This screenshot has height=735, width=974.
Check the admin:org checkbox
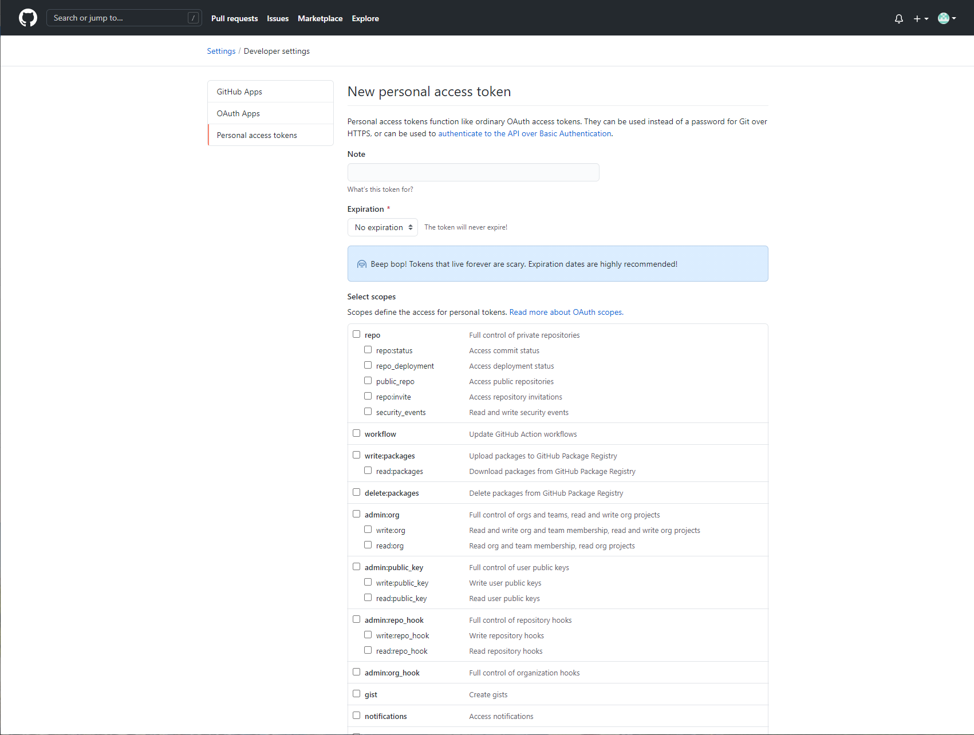(357, 514)
